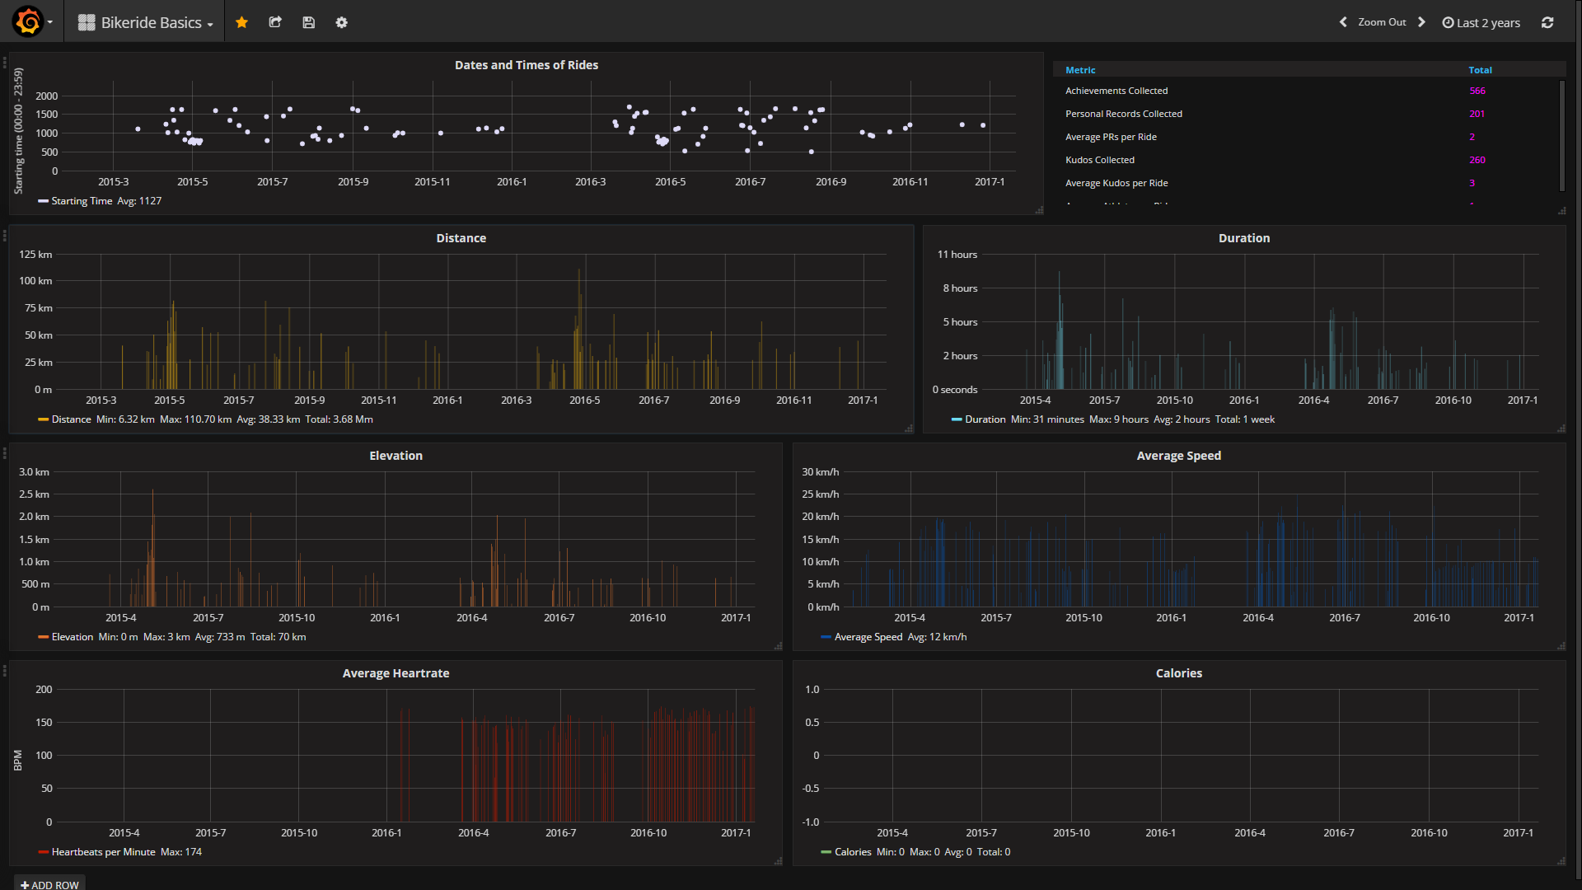The height and width of the screenshot is (890, 1582).
Task: Toggle the Distance series in legend
Action: 71,419
